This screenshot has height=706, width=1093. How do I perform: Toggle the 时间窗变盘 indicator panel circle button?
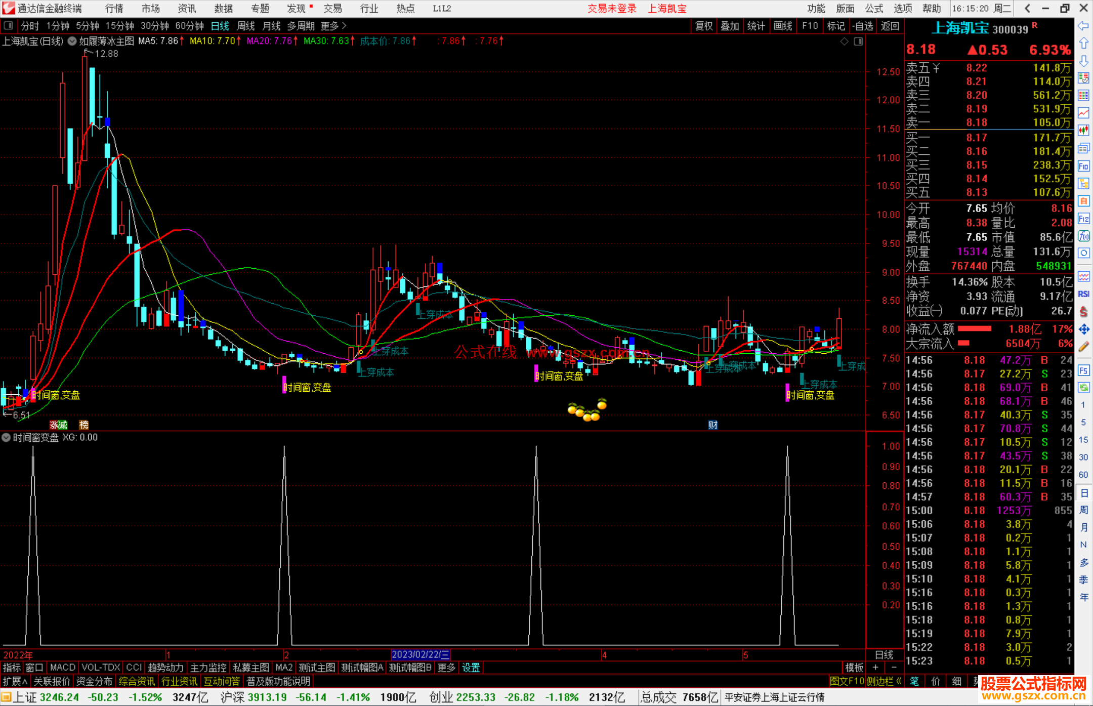tap(6, 437)
